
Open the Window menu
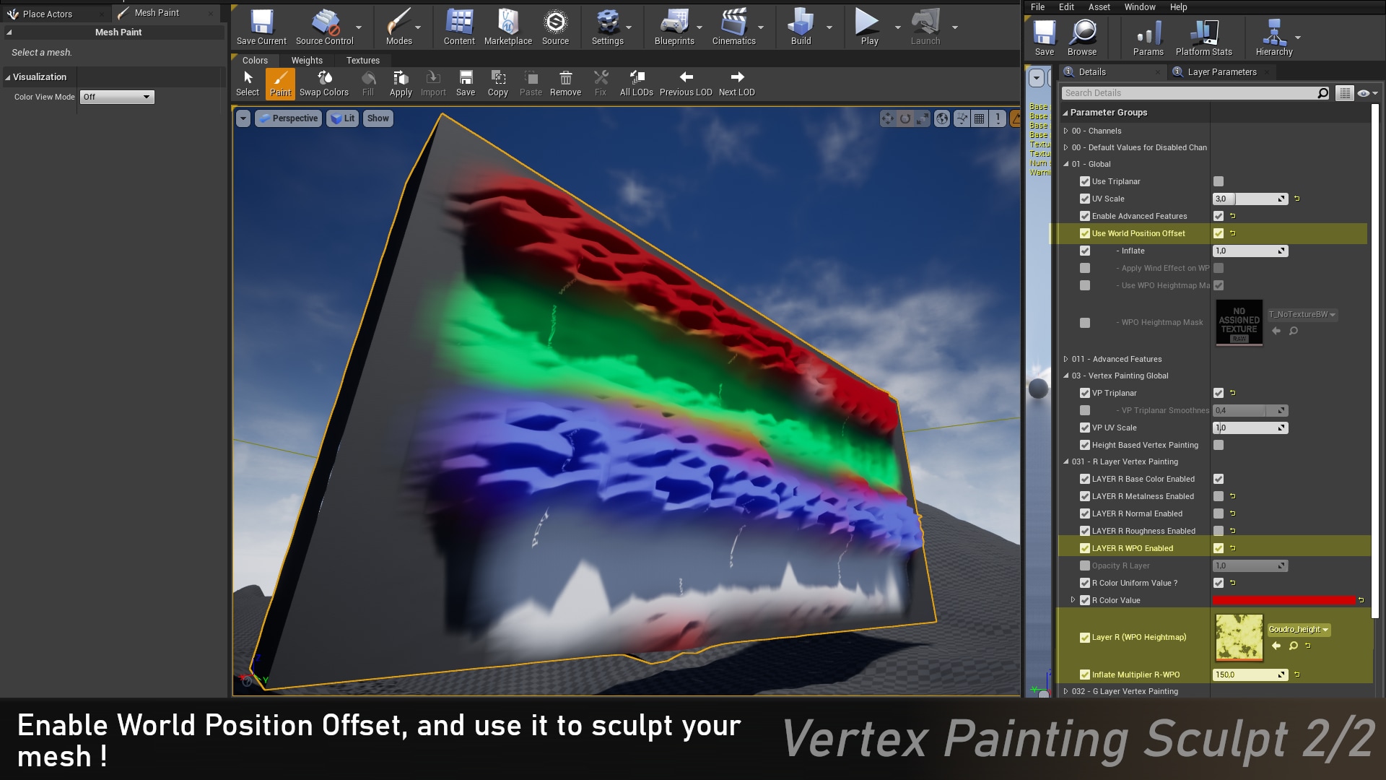1140,7
